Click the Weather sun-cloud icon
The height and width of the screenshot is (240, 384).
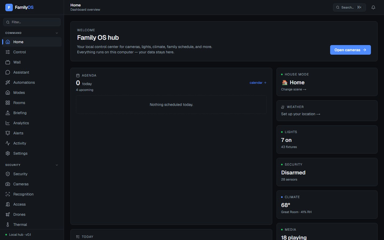pyautogui.click(x=283, y=107)
